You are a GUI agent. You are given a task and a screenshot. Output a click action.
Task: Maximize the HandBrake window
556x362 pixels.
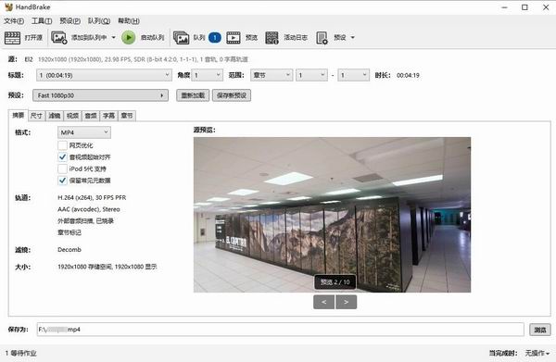[x=524, y=7]
